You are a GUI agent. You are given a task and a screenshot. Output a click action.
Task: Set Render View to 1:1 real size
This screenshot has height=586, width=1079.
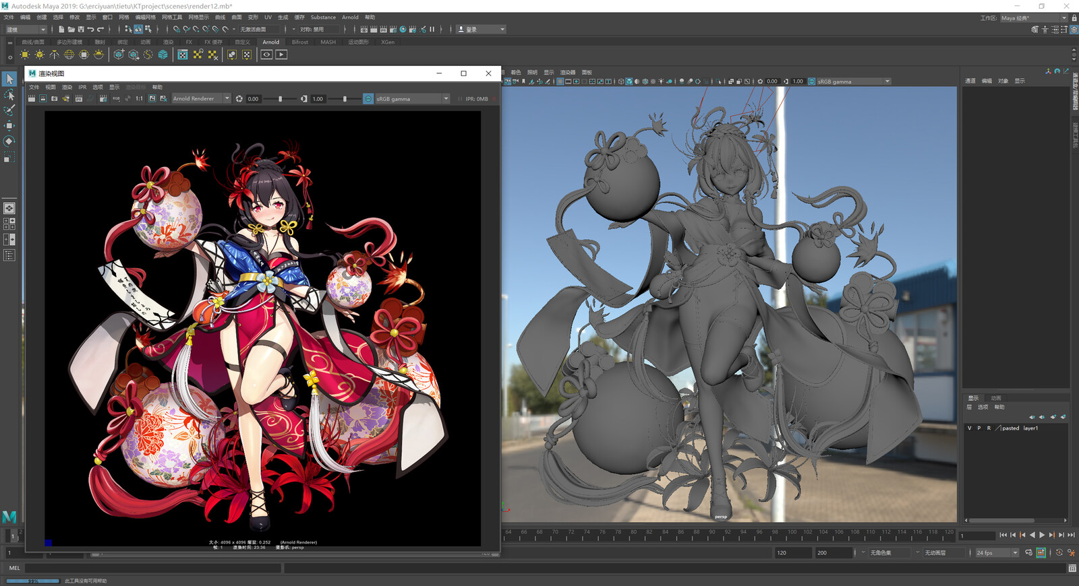[139, 99]
